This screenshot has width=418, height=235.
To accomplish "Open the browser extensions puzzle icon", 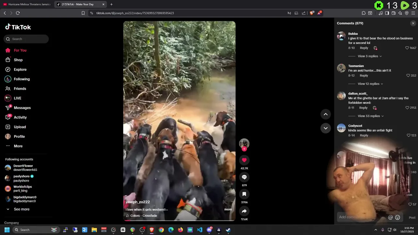I will 363,13.
